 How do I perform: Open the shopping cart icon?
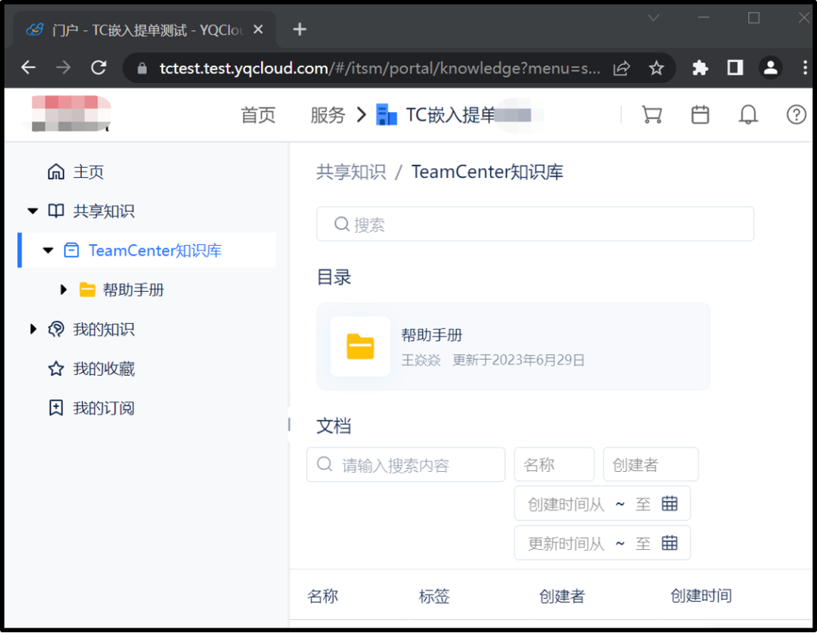click(651, 114)
